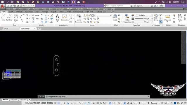Open the object color ByLayer dropdown
Screen dimensions: 187x105
click(152, 15)
